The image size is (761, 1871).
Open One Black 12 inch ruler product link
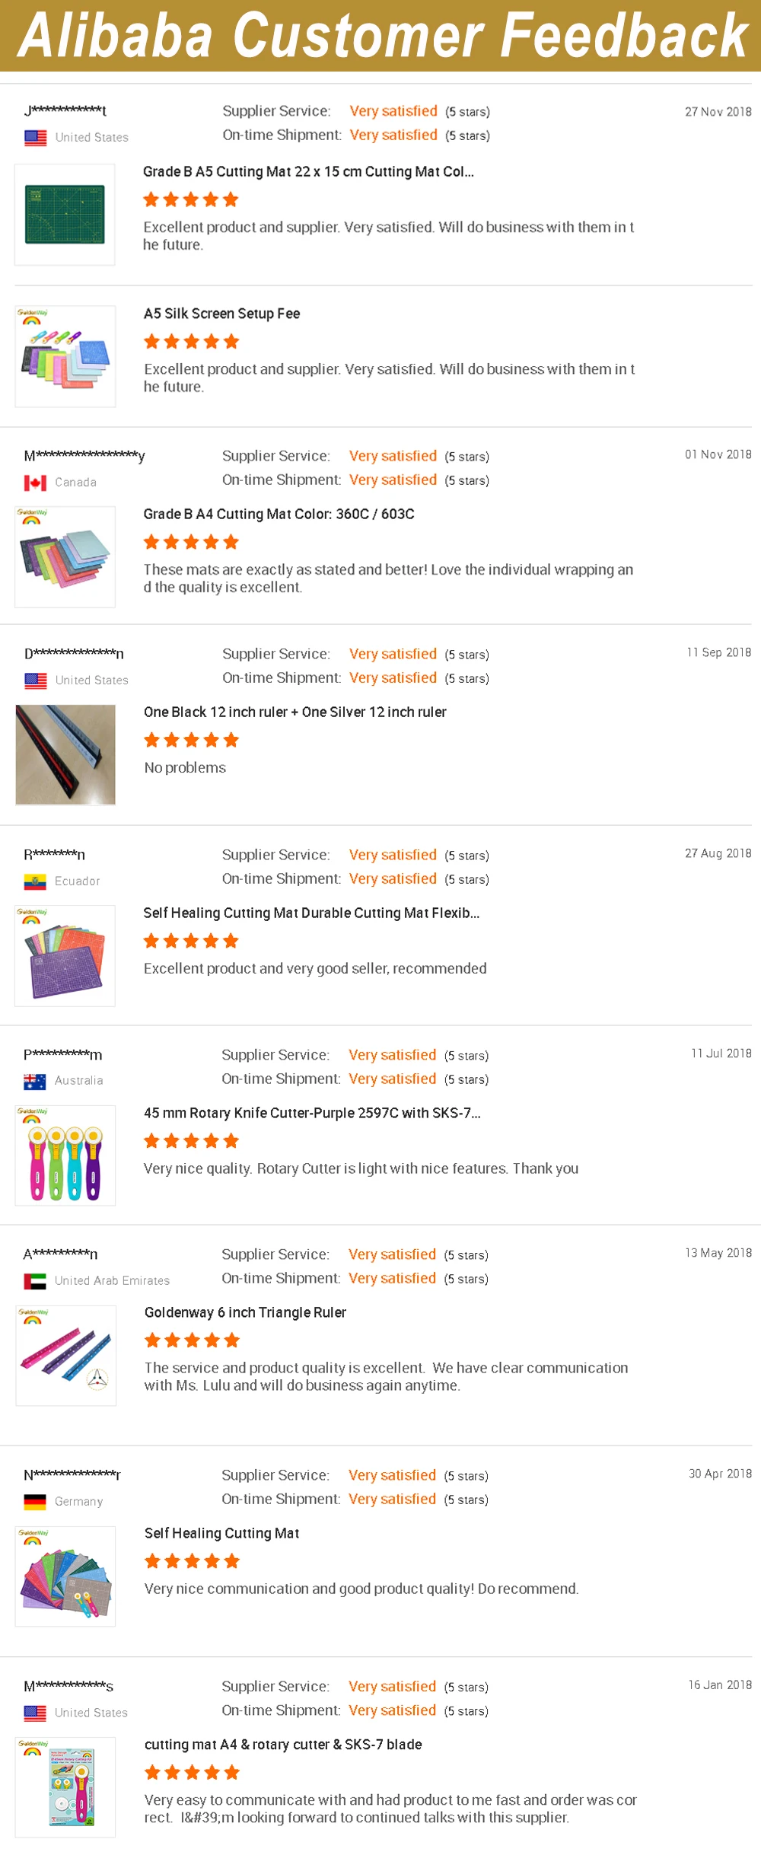tap(295, 712)
